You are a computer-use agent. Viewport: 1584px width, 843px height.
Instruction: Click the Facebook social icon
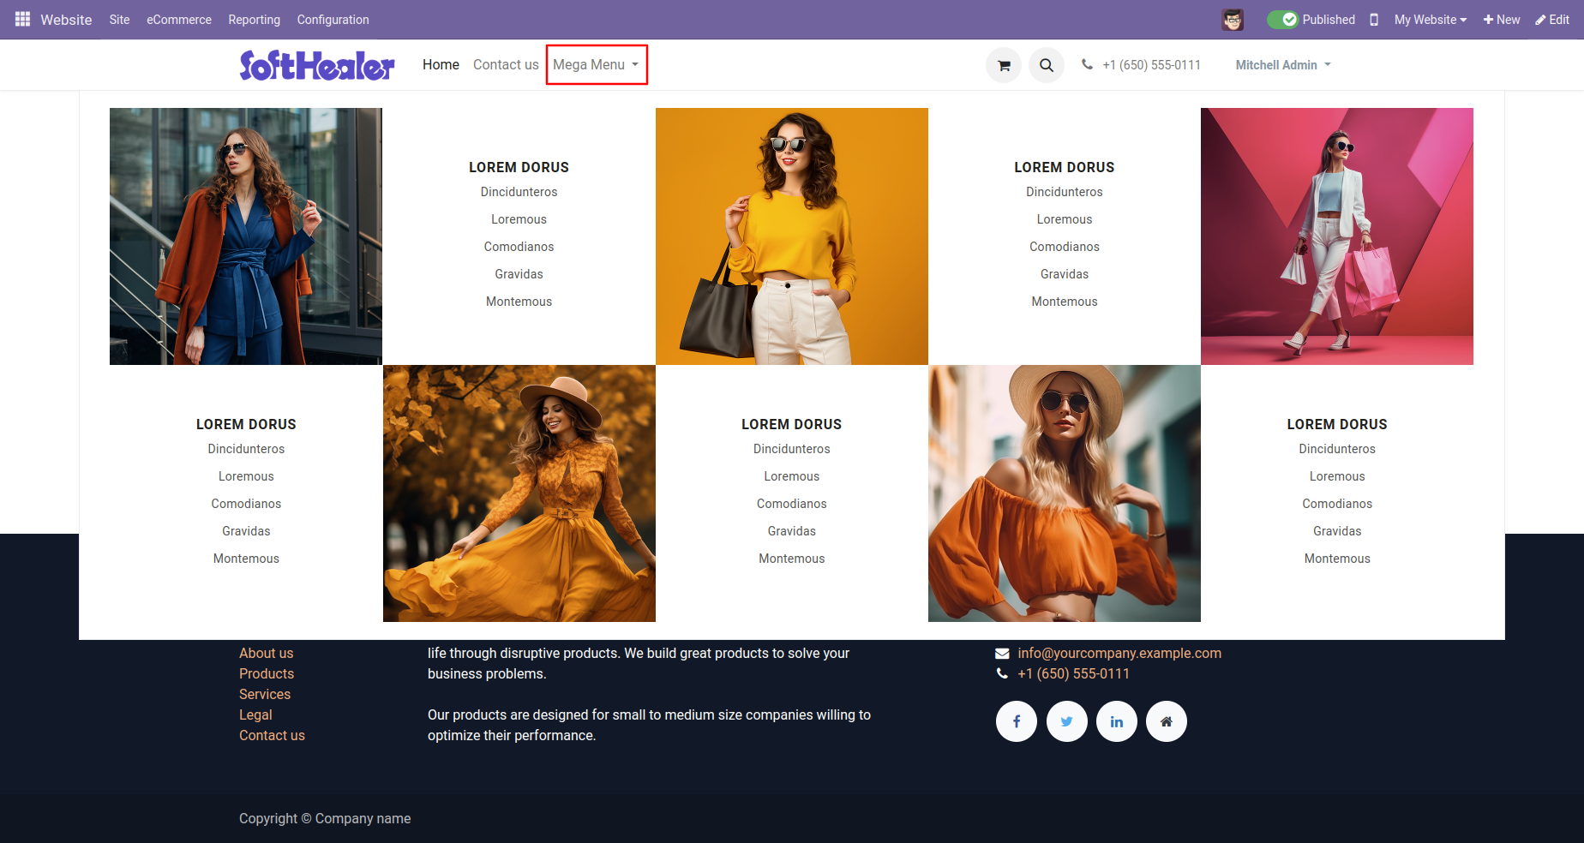click(1017, 721)
